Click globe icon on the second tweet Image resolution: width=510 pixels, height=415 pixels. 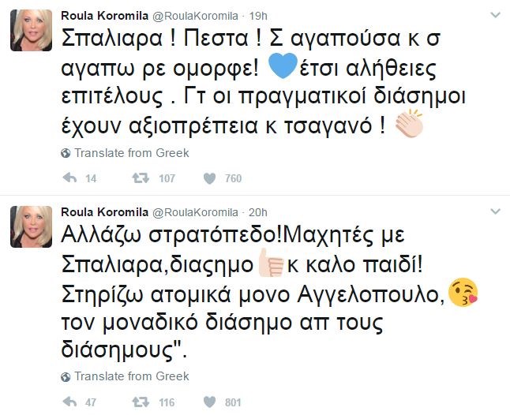(x=66, y=376)
